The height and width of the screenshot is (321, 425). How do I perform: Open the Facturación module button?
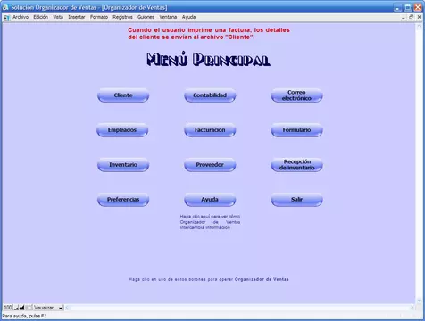click(x=210, y=130)
